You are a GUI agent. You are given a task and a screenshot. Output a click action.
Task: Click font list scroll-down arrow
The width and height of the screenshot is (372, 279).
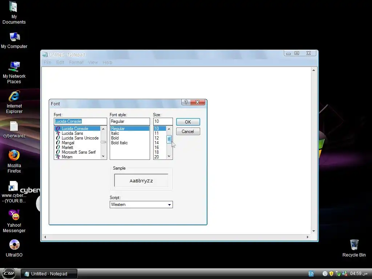point(103,156)
